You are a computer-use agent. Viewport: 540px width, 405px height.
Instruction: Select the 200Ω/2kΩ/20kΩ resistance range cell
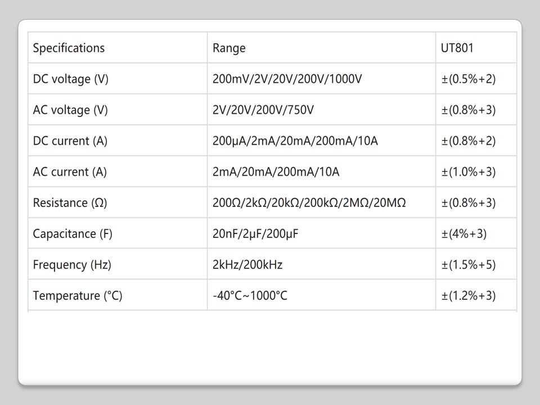[x=309, y=202]
